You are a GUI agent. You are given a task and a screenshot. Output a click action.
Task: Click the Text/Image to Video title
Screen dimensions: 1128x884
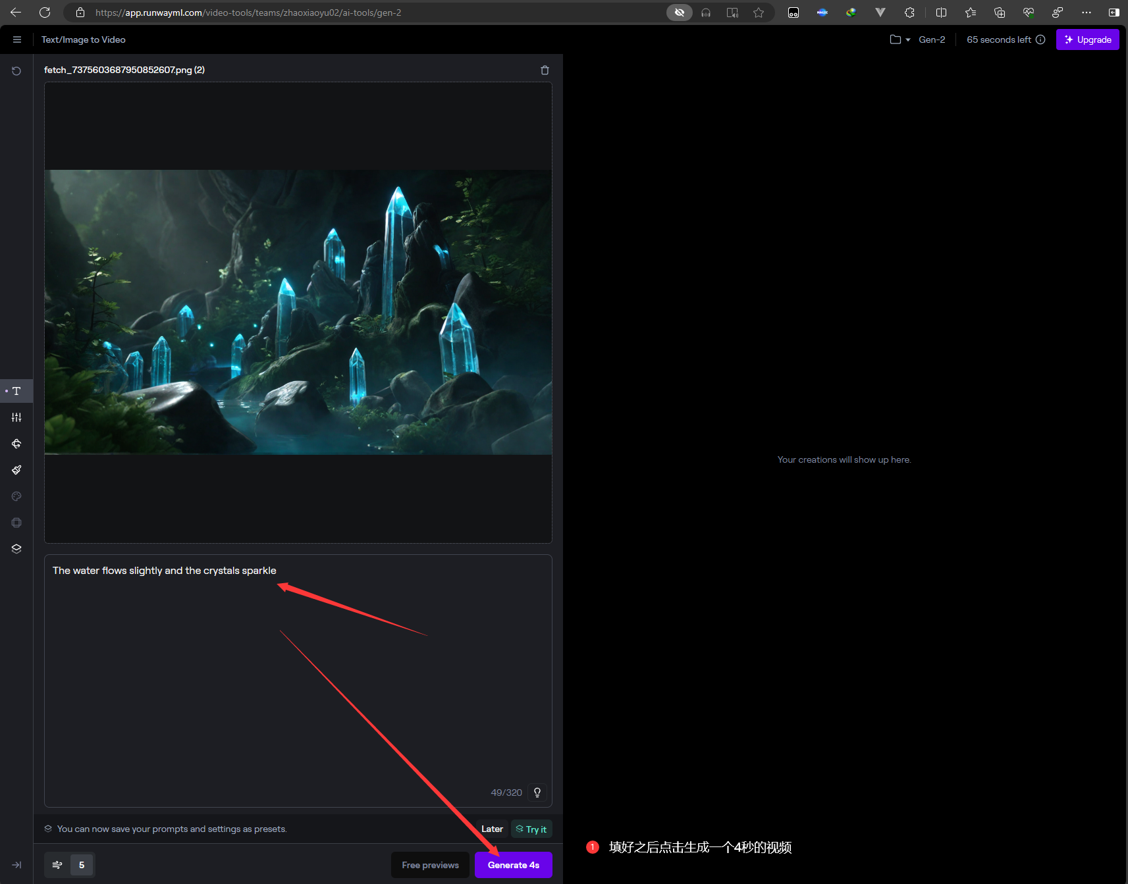84,39
